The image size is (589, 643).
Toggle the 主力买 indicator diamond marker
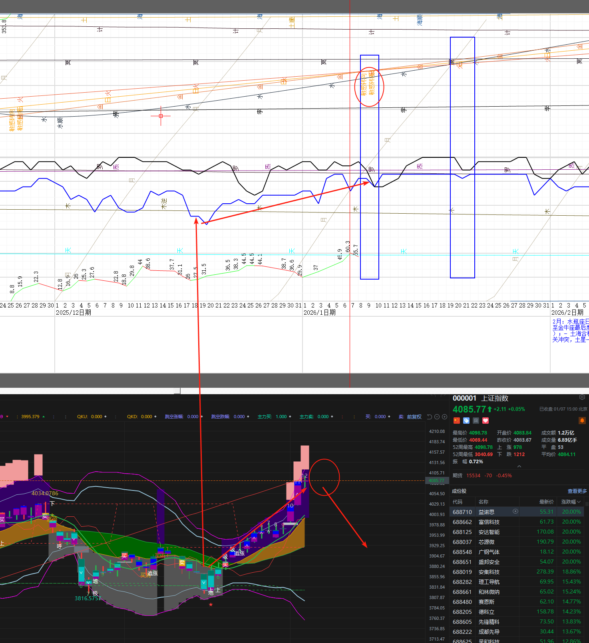[x=290, y=417]
